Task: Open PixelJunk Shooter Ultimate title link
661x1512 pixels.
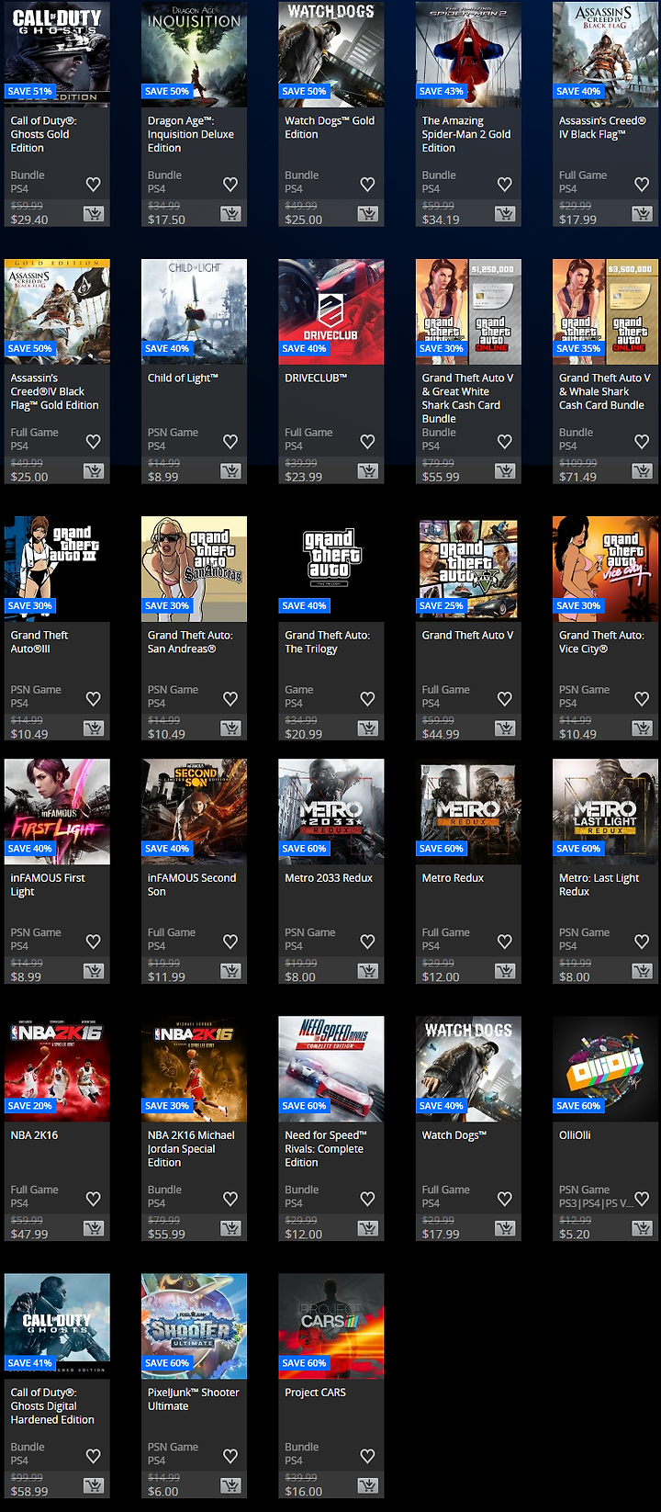Action: [x=194, y=1399]
